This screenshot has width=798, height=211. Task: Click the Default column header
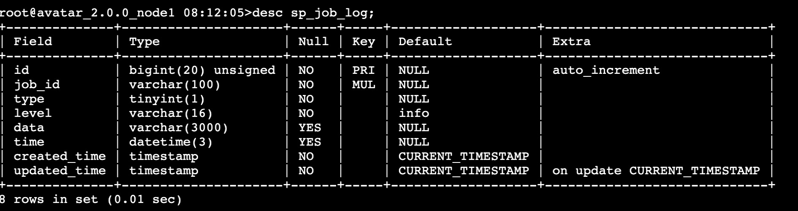pyautogui.click(x=425, y=41)
